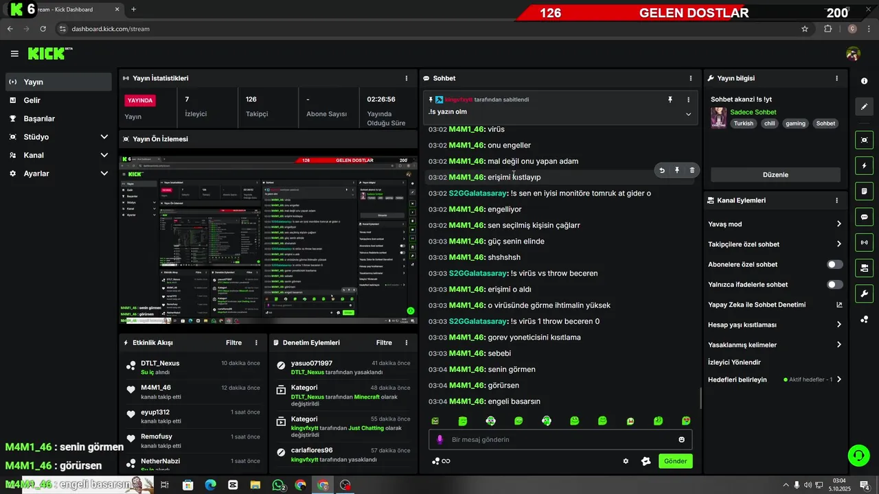This screenshot has width=879, height=494.
Task: Select the first green emote in the emote row
Action: click(435, 421)
